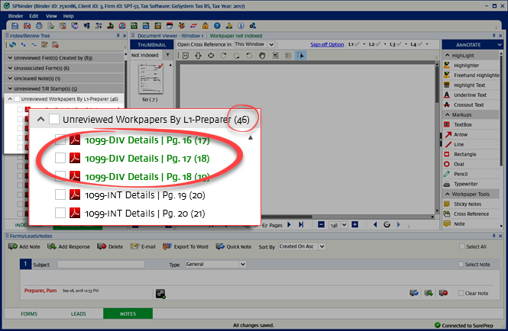
Task: Tick the 1099-INT Details Pg. 19 checkbox
Action: (x=60, y=195)
